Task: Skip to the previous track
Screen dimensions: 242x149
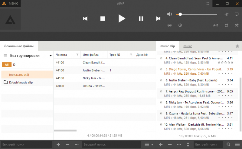Action: click(85, 19)
